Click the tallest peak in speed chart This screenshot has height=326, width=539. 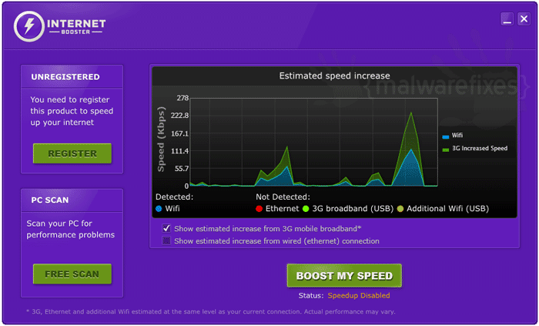point(411,113)
